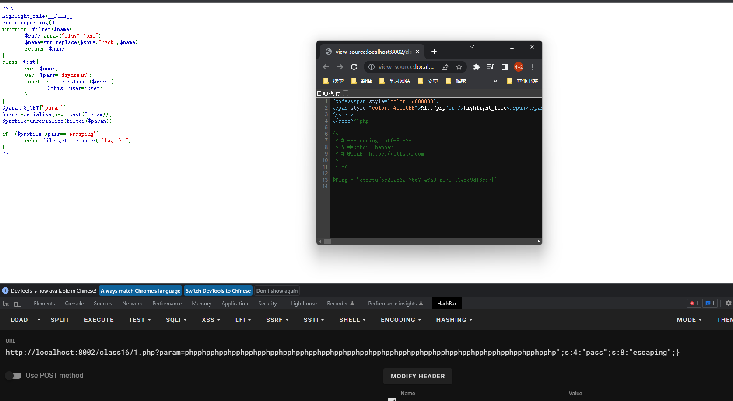733x401 pixels.
Task: Click the source view left scroll arrow
Action: pyautogui.click(x=320, y=241)
